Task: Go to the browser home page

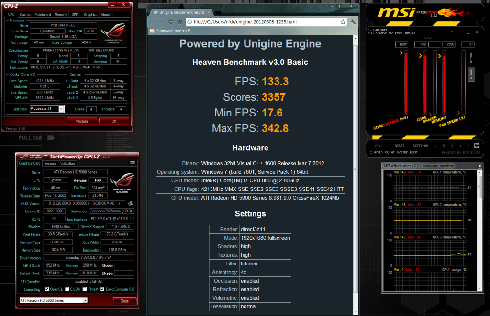Action: (180, 22)
